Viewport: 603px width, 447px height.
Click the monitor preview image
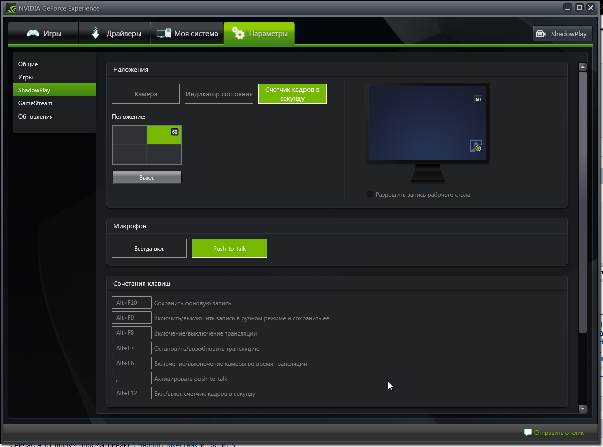pos(428,133)
